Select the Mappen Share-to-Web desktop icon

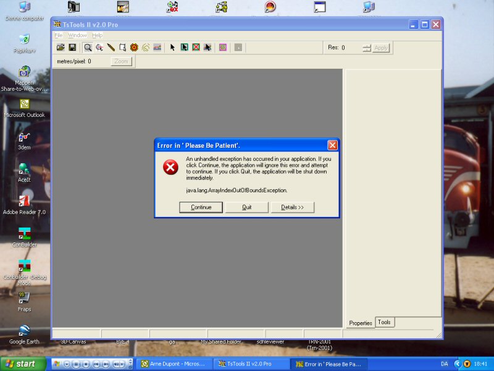pyautogui.click(x=24, y=79)
